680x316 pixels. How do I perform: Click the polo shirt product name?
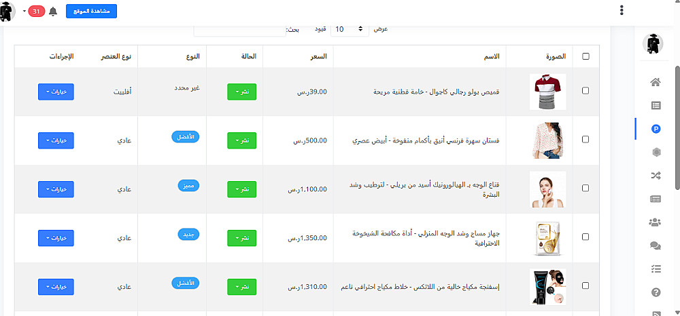437,92
